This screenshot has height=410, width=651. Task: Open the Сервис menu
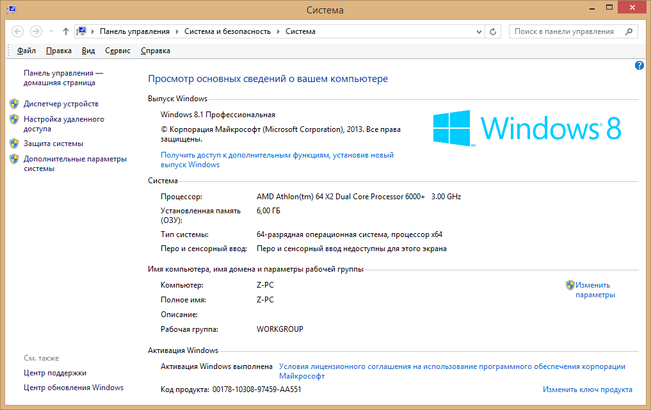pyautogui.click(x=118, y=51)
